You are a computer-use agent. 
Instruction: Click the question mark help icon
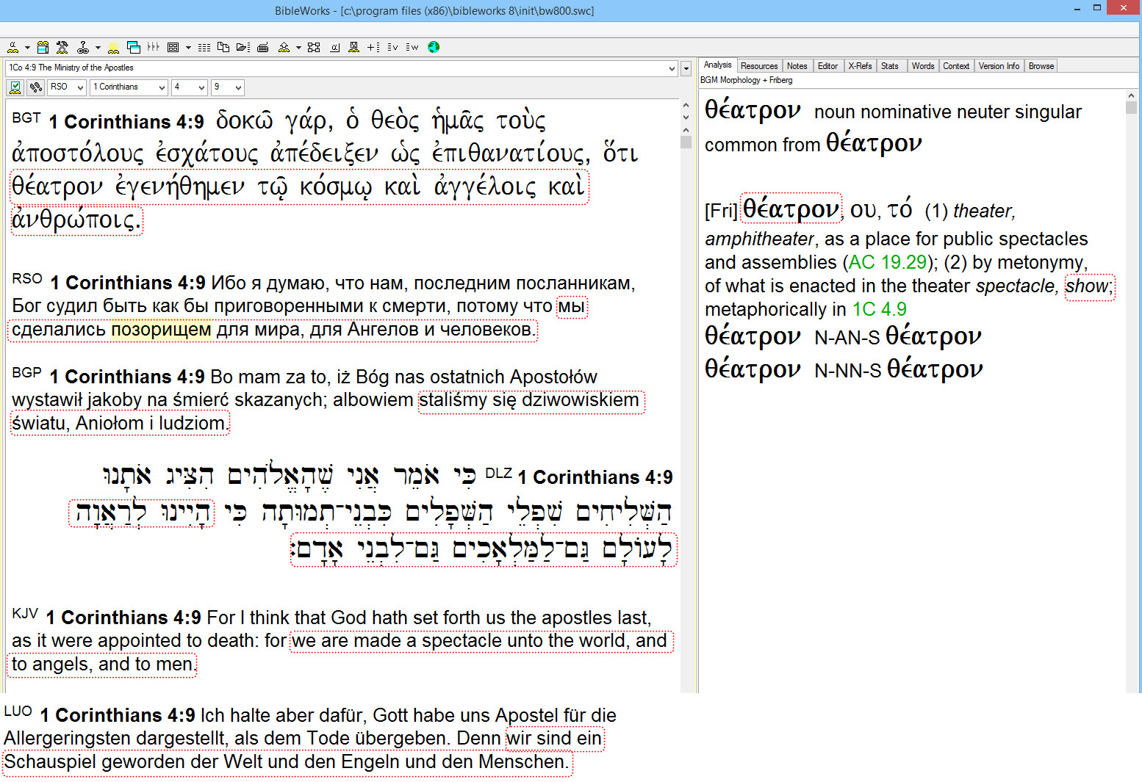[x=83, y=47]
